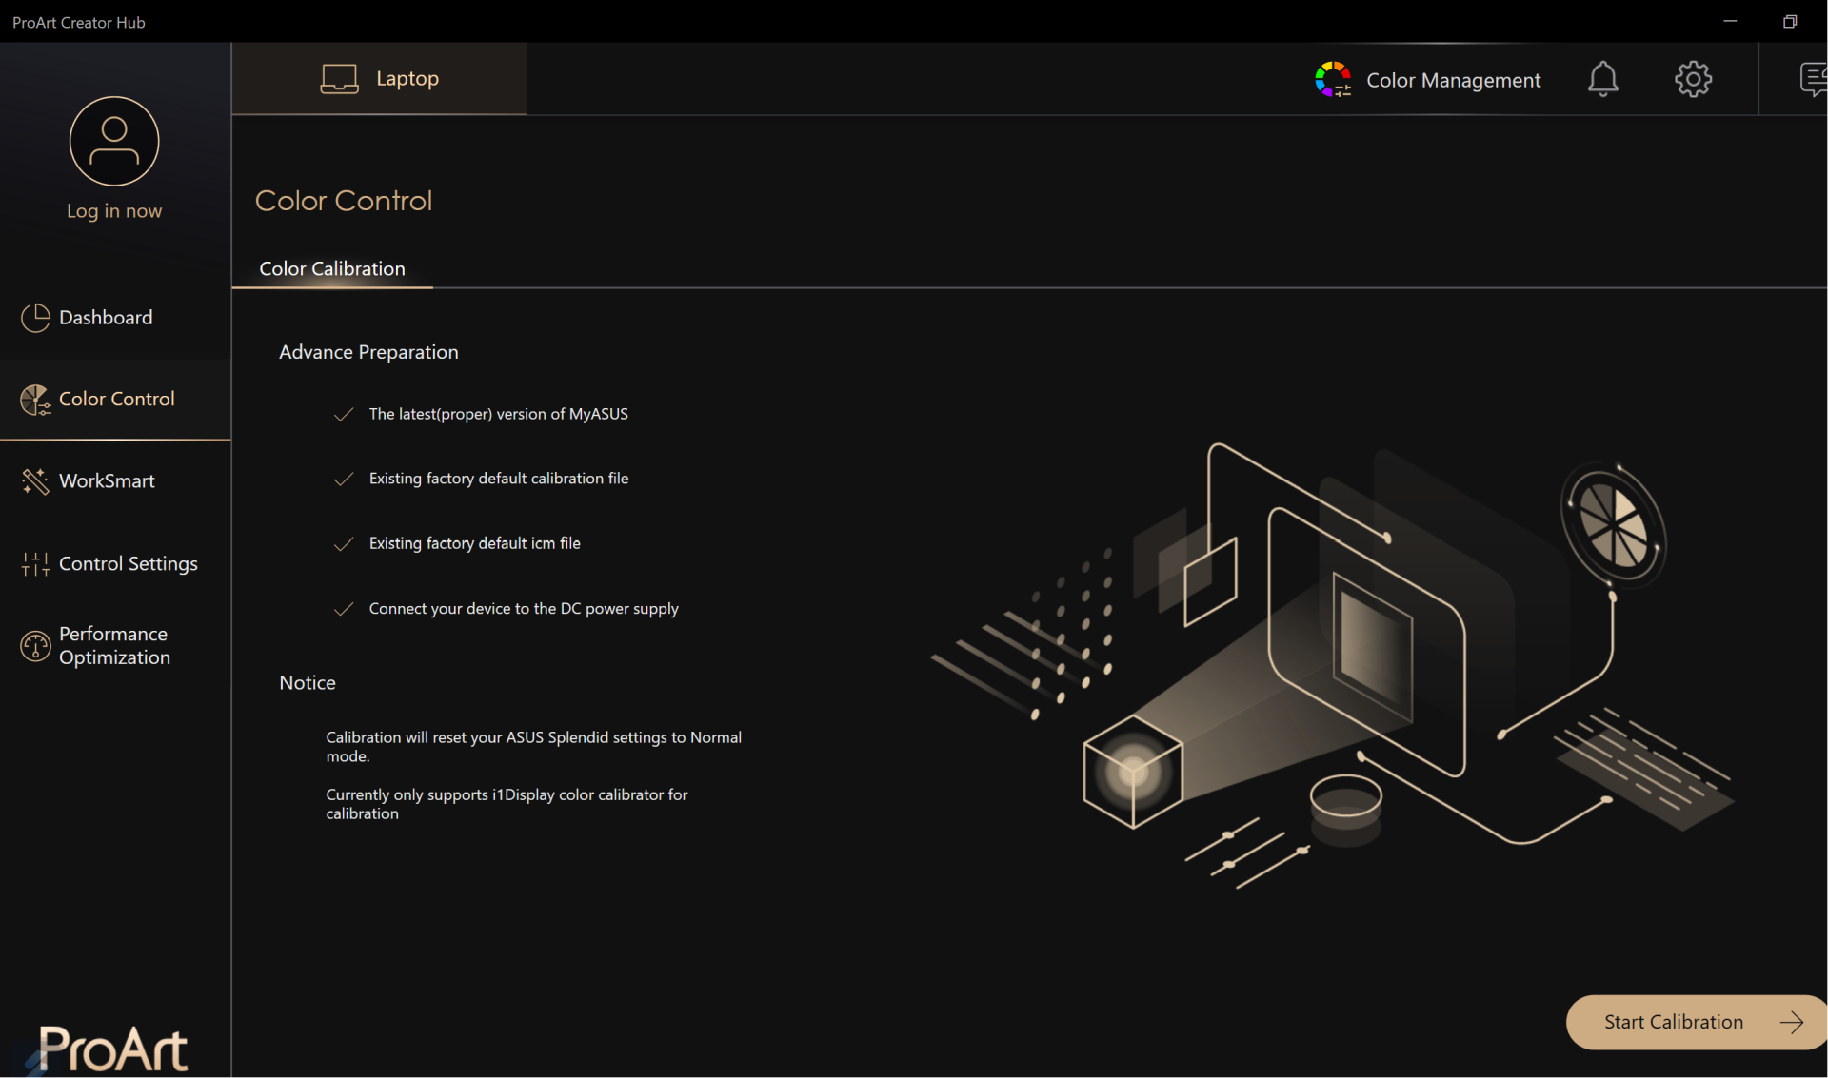Click the ProArt logo at bottom left
The width and height of the screenshot is (1828, 1078).
point(112,1049)
